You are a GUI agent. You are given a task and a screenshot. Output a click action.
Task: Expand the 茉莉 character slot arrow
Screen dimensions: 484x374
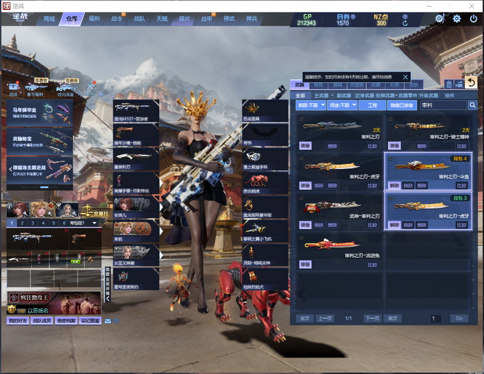[161, 231]
